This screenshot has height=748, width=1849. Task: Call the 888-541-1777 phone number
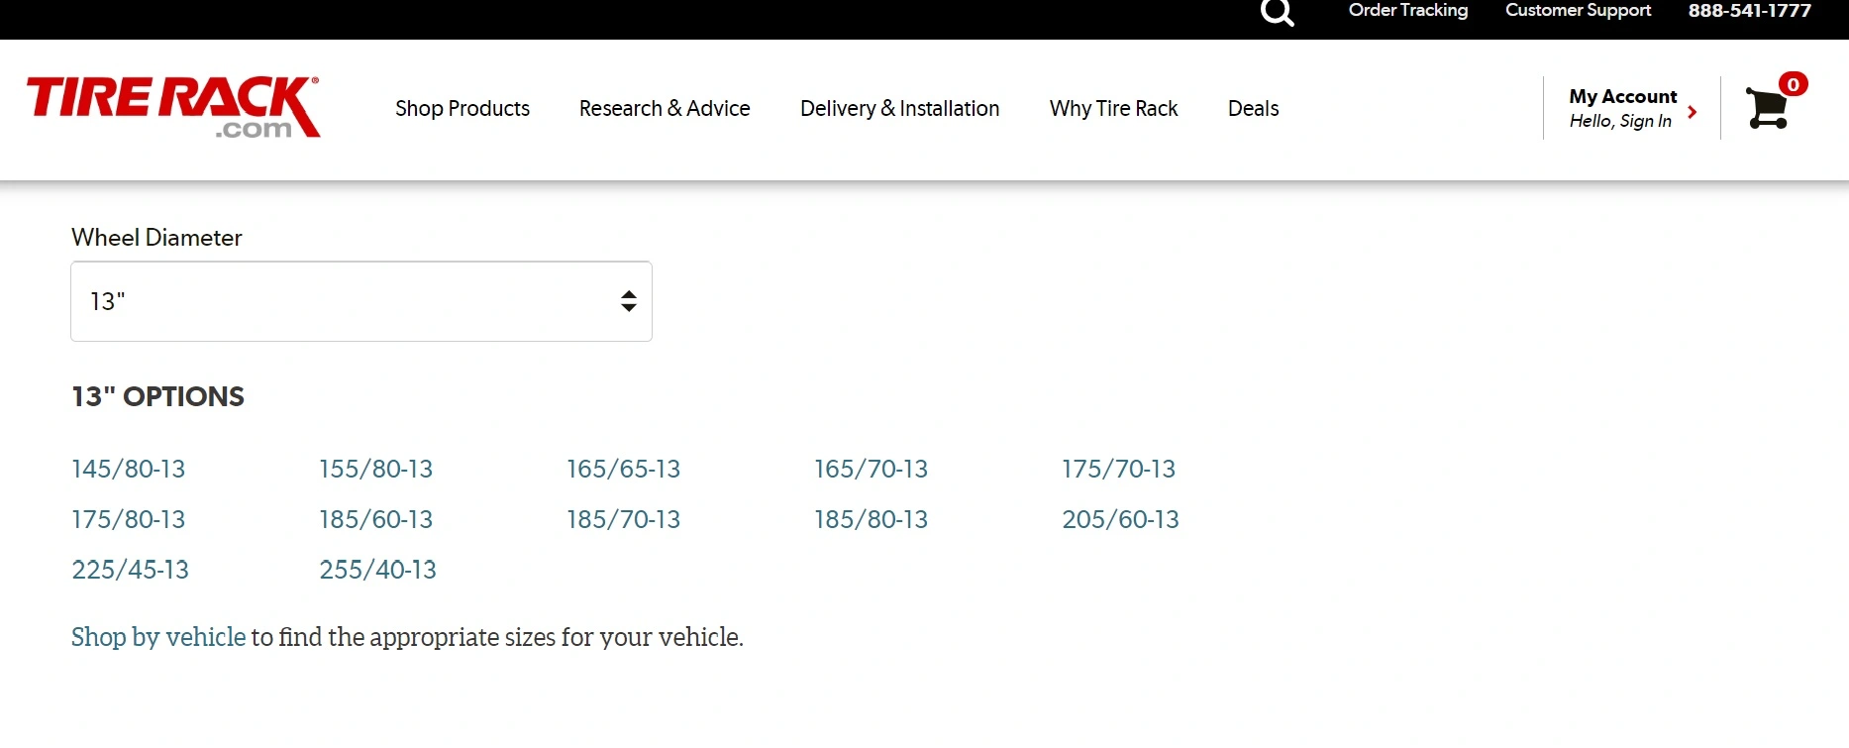(1749, 10)
